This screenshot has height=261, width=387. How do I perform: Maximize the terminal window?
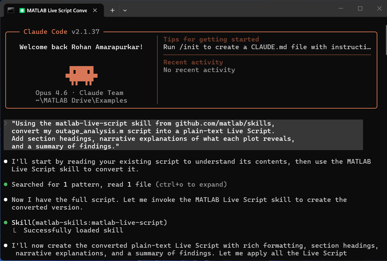coord(360,9)
